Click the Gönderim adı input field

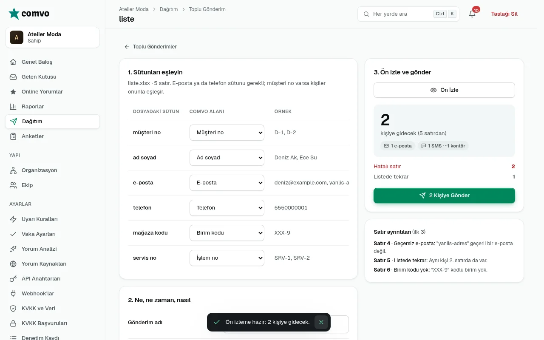286,324
